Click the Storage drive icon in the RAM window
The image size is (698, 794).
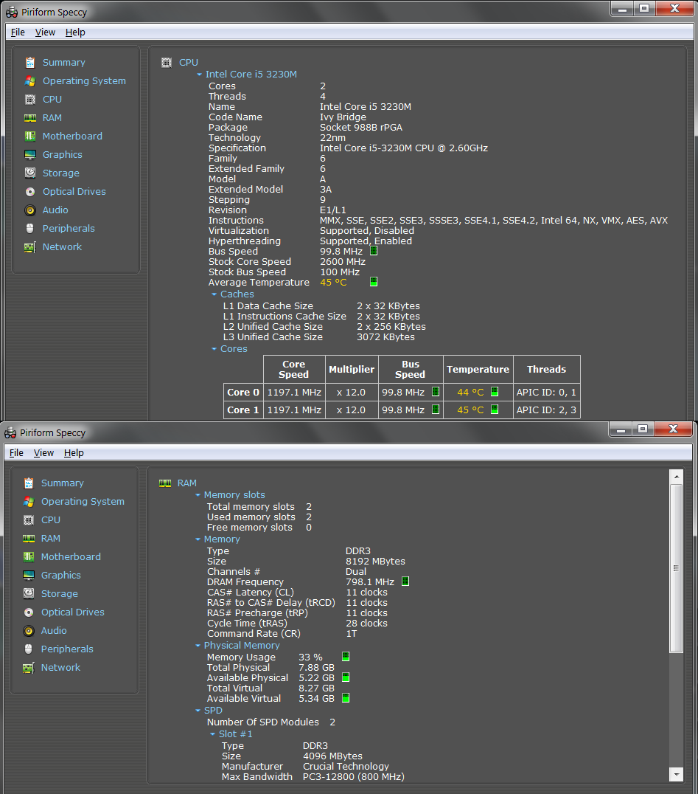28,594
